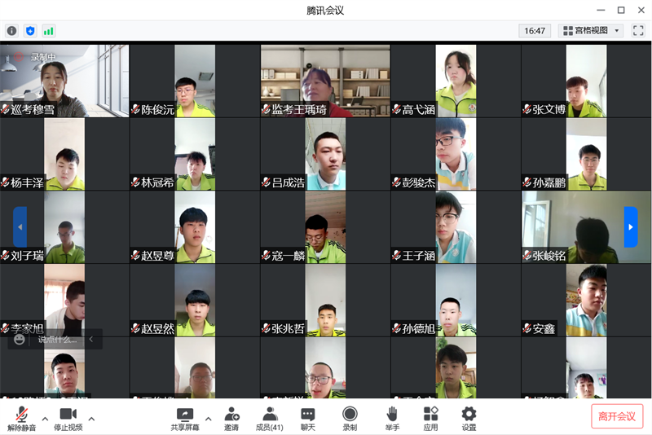652x435 pixels.
Task: Select 张文博 video tile
Action: point(586,81)
